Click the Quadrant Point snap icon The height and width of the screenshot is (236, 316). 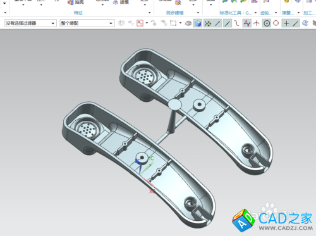276,23
